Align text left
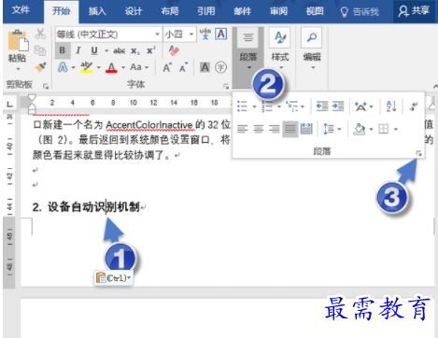The image size is (438, 338). 242,129
